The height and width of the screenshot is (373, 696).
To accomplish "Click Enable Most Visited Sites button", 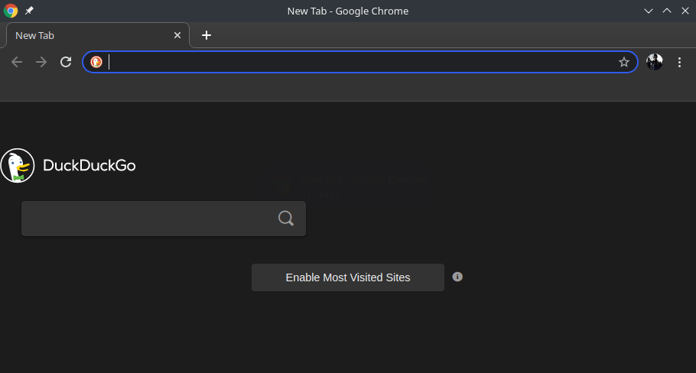I will pyautogui.click(x=347, y=277).
